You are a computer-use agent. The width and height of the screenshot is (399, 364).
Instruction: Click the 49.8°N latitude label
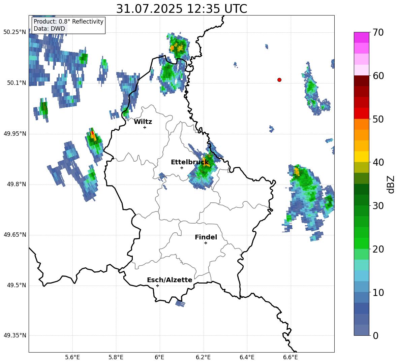click(x=17, y=184)
